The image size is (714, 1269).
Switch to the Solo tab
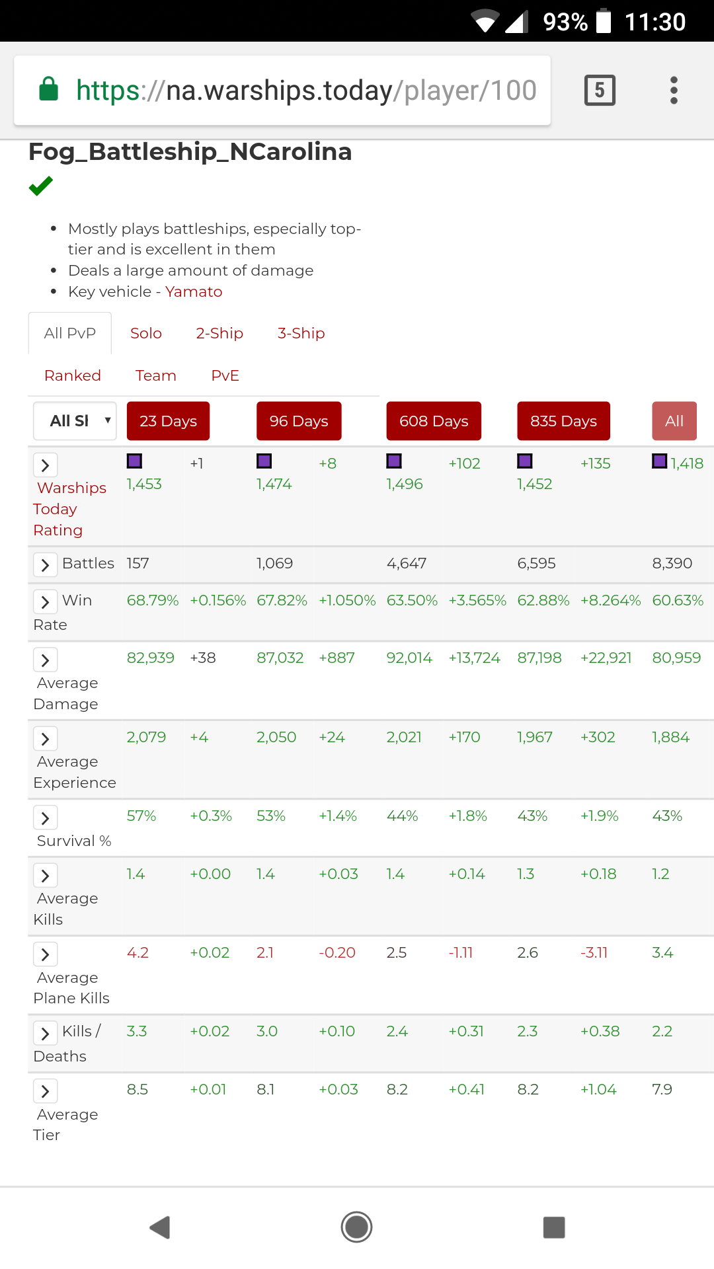point(146,333)
